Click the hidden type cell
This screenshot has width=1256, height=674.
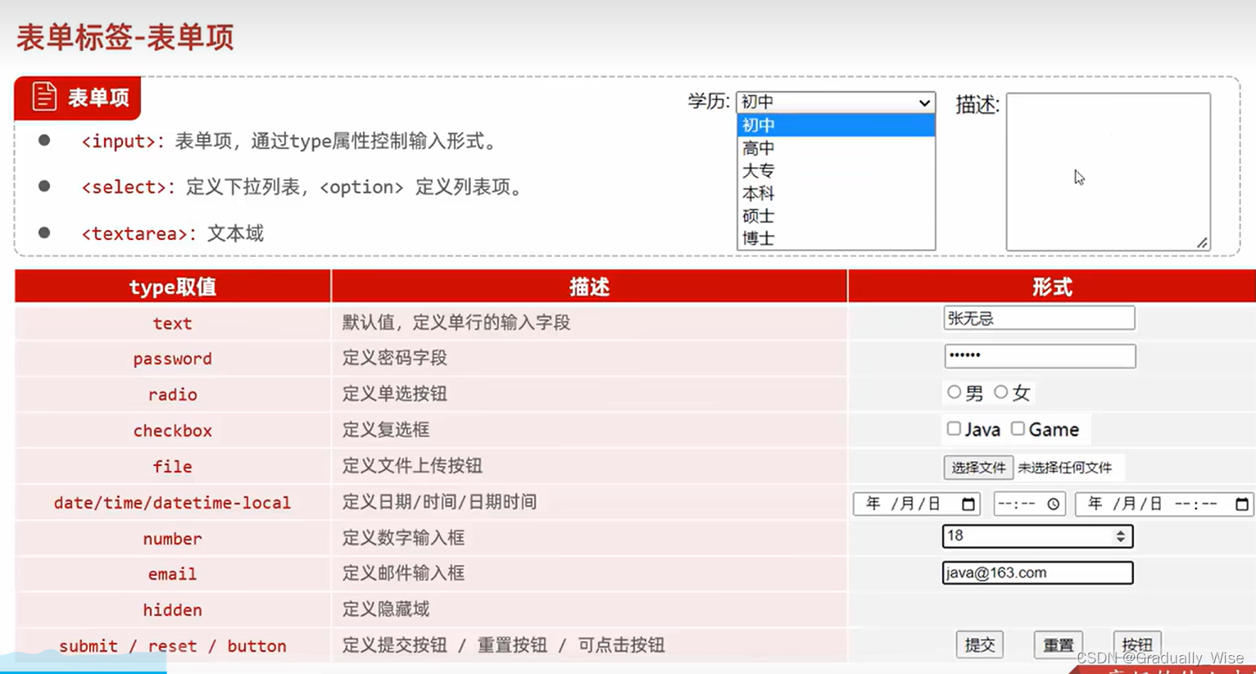click(x=173, y=610)
